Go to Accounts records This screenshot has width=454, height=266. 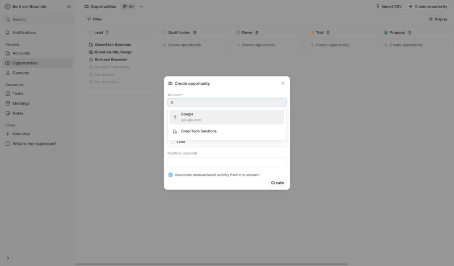[x=37, y=53]
